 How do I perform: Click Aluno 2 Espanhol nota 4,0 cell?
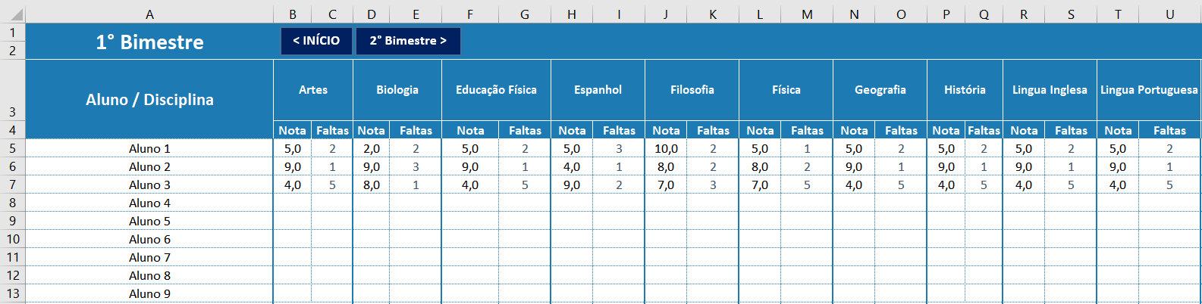pos(572,166)
